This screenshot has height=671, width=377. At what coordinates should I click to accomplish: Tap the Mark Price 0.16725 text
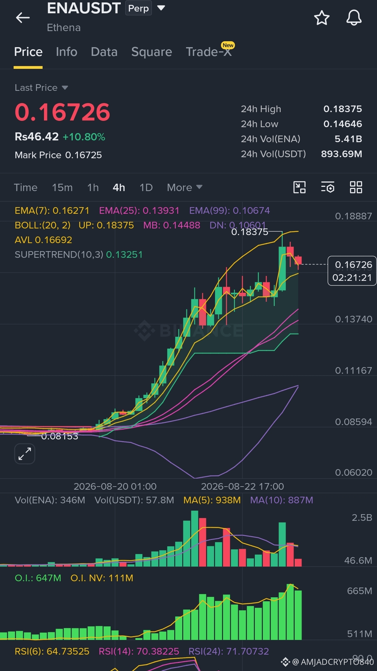58,155
